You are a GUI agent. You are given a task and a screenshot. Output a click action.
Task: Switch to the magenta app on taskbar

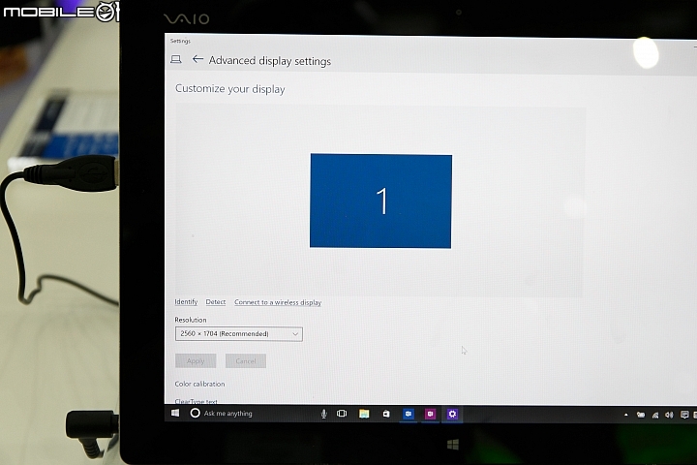430,415
